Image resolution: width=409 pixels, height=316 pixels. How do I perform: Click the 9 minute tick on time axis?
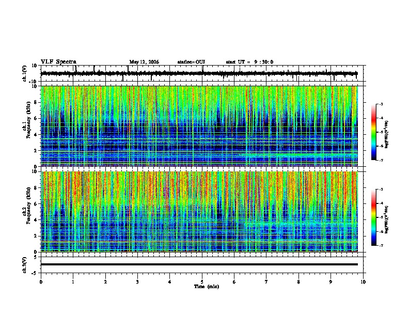(331, 282)
